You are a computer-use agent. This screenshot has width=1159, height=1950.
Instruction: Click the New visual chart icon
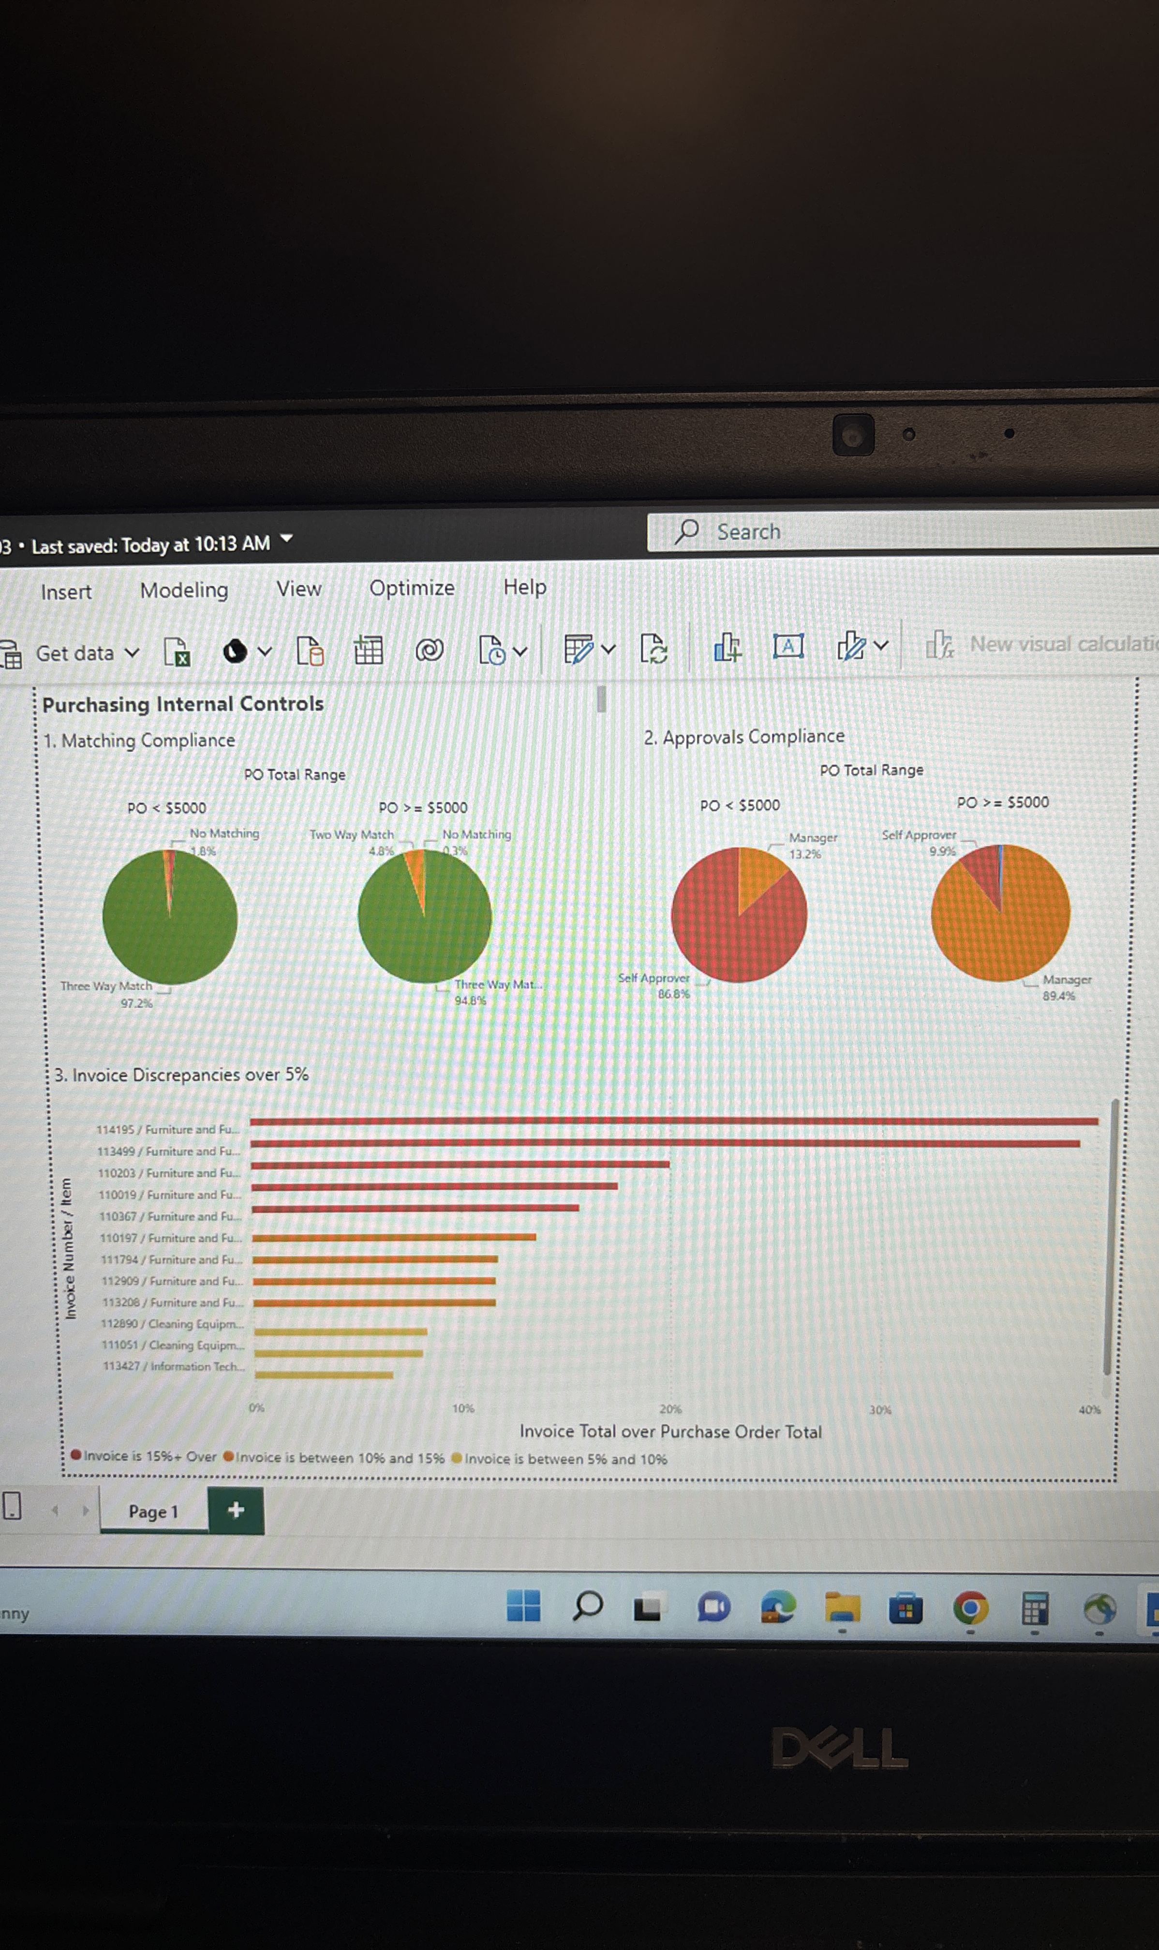(727, 646)
